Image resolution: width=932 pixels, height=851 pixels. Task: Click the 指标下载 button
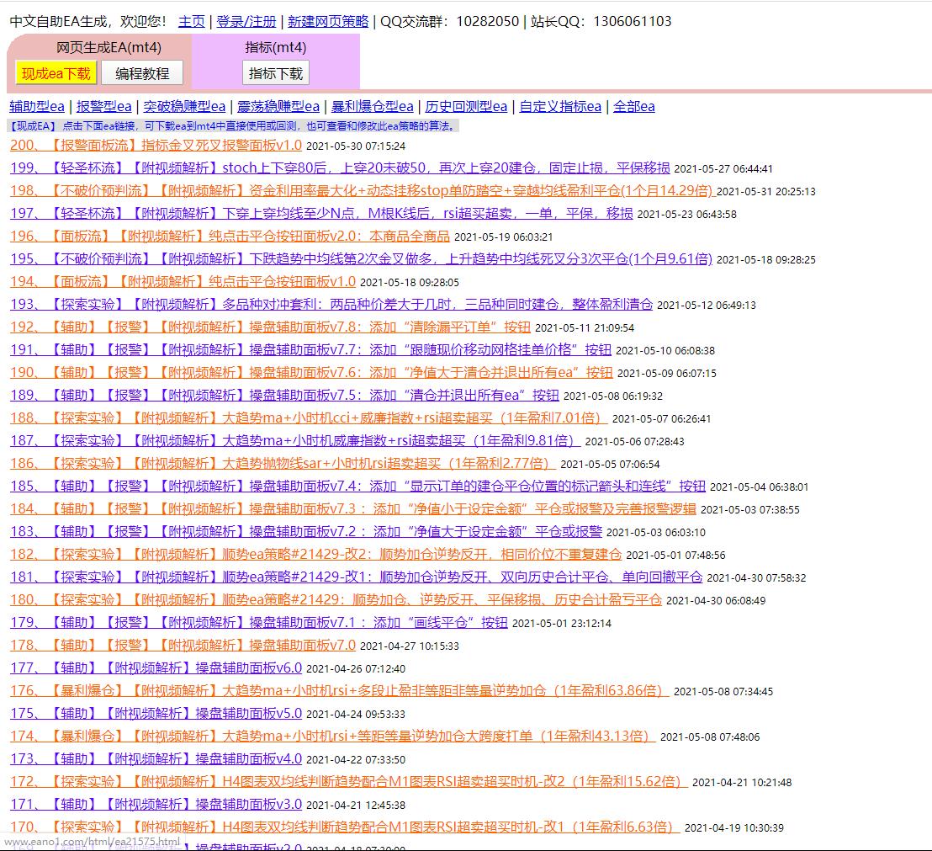[x=275, y=73]
